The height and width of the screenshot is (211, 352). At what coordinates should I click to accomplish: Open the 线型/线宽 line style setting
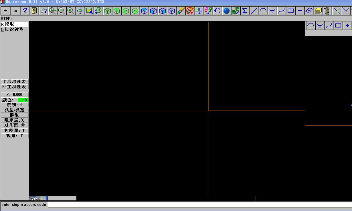tap(15, 110)
